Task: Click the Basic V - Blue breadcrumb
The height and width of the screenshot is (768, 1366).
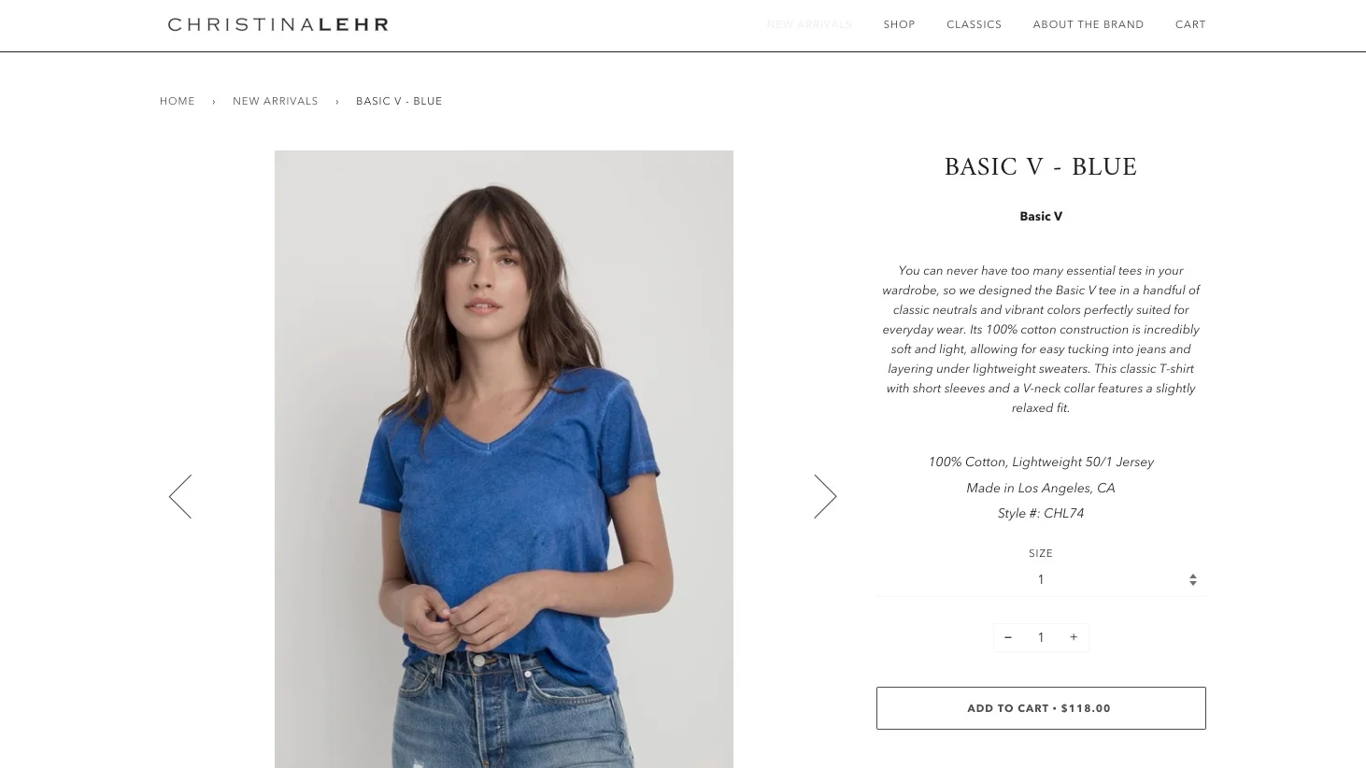Action: tap(399, 101)
